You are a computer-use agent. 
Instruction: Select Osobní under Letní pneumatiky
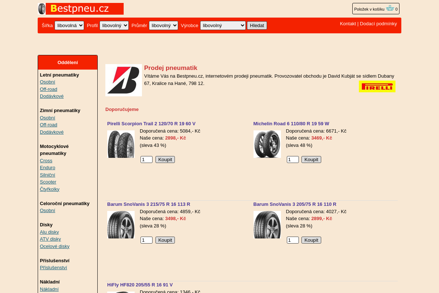coord(48,82)
